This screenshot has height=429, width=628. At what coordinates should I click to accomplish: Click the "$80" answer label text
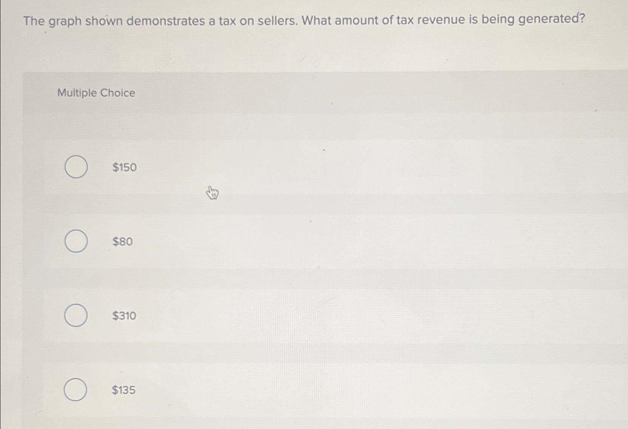[123, 241]
